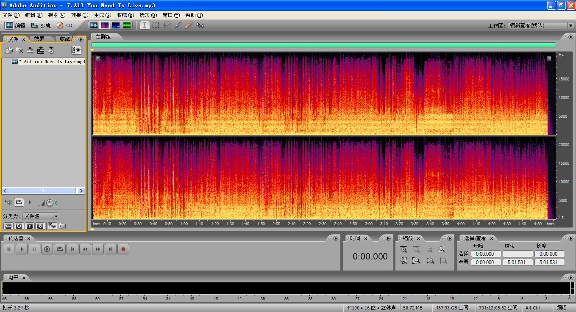Toggle loop preview in the 文件 panel
The width and height of the screenshot is (576, 312).
19,202
